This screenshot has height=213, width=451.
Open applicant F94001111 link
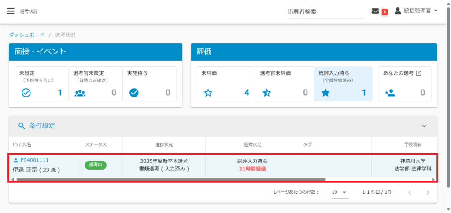pyautogui.click(x=34, y=160)
